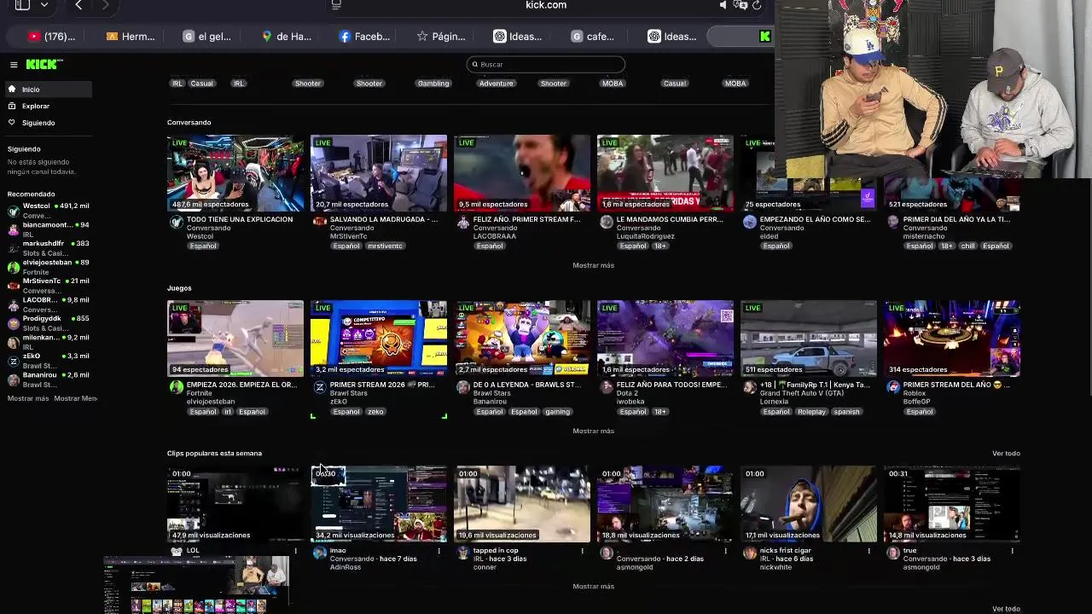The image size is (1092, 614).
Task: Open the Roblox stream by BoffeGP
Action: (952, 339)
